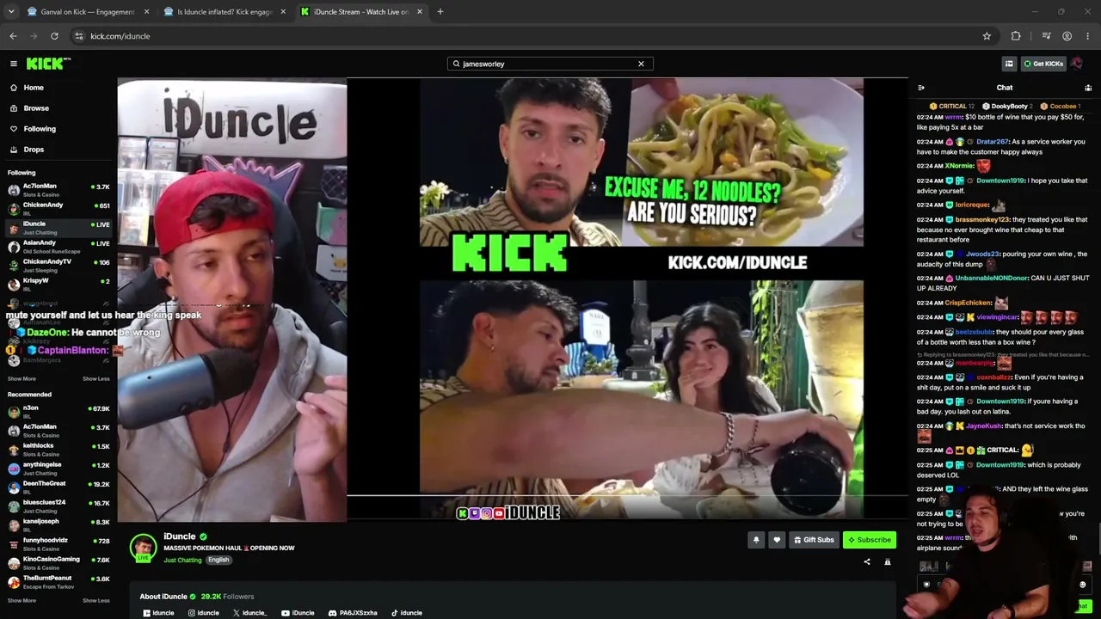Open followed channel Ac7ionMan

click(58, 190)
